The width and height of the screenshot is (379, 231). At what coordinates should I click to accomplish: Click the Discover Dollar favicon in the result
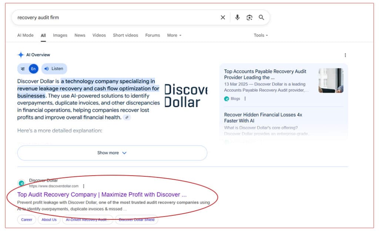[21, 183]
